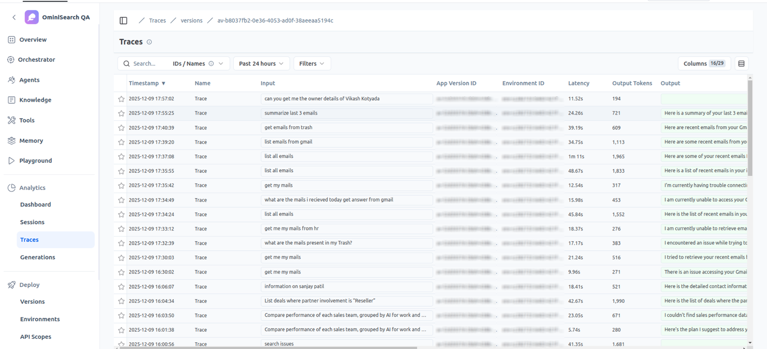Expand the Past 24 hours dropdown
This screenshot has width=767, height=349.
click(x=261, y=64)
